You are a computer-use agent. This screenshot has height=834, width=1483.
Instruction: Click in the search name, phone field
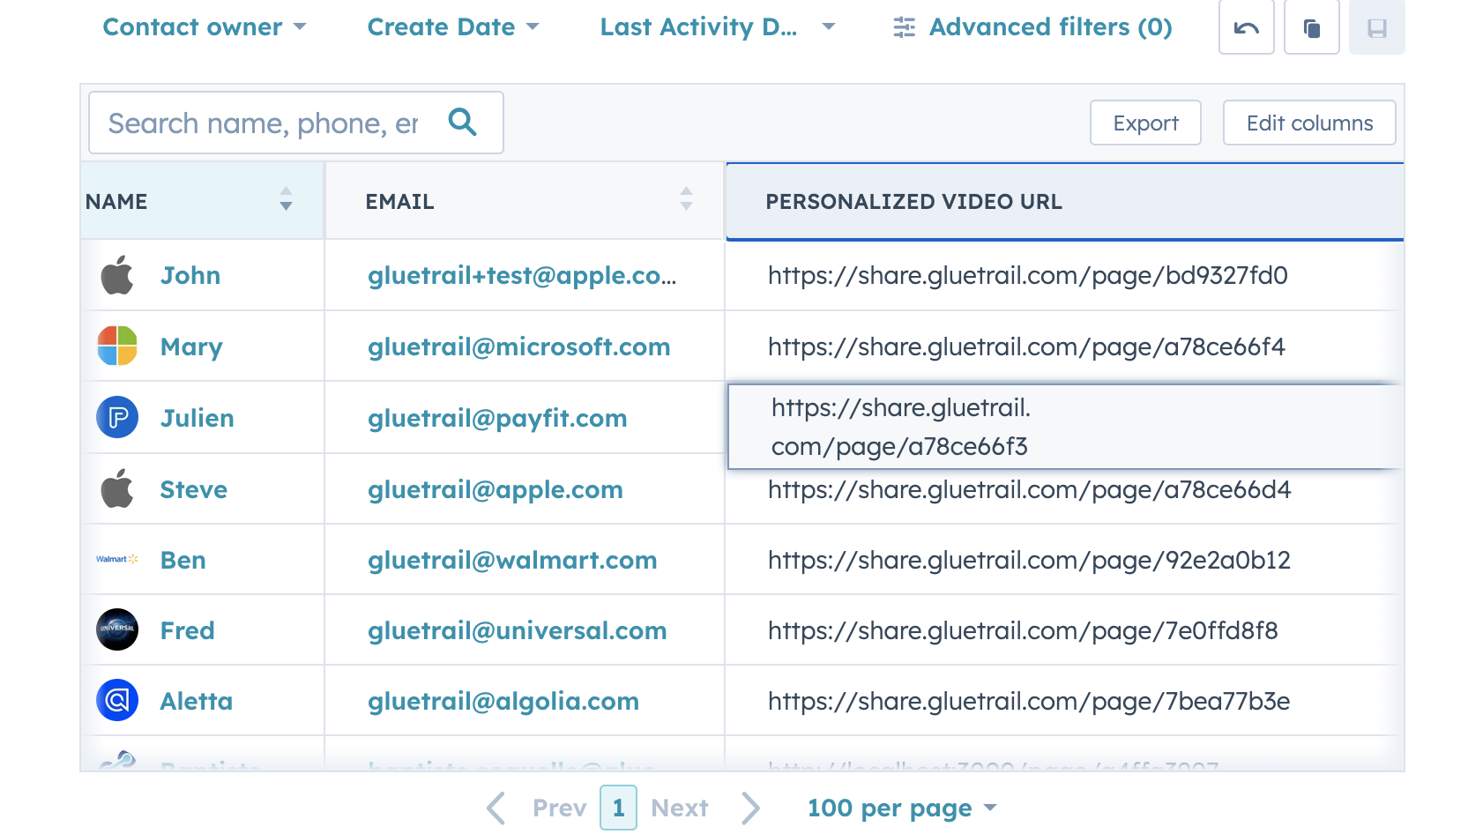click(x=263, y=123)
